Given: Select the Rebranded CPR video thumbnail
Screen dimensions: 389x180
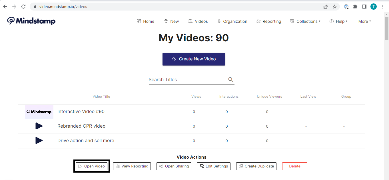Looking at the screenshot, I should coord(39,126).
